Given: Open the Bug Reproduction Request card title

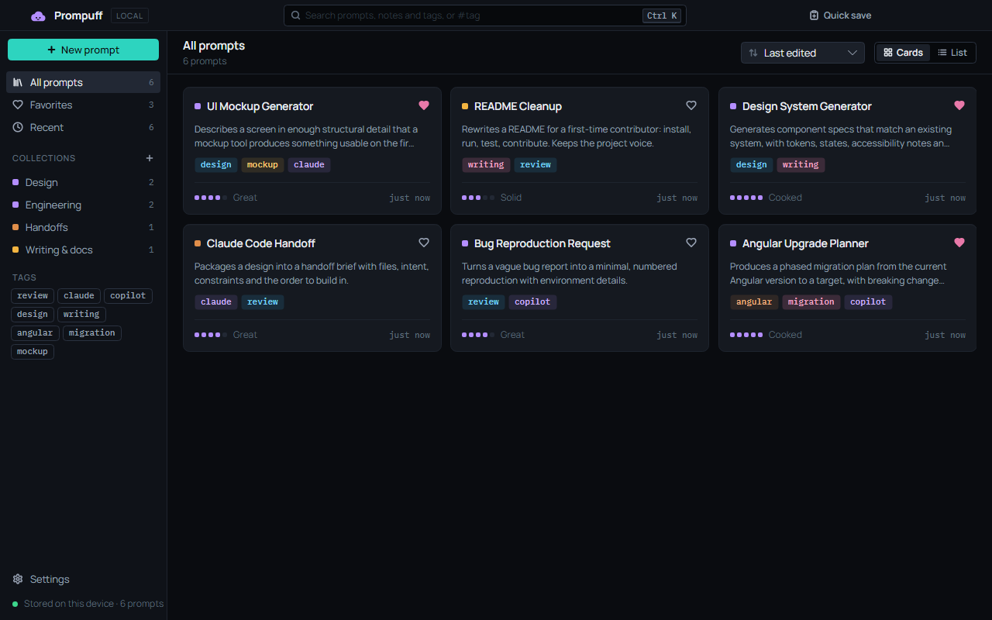Looking at the screenshot, I should [542, 243].
